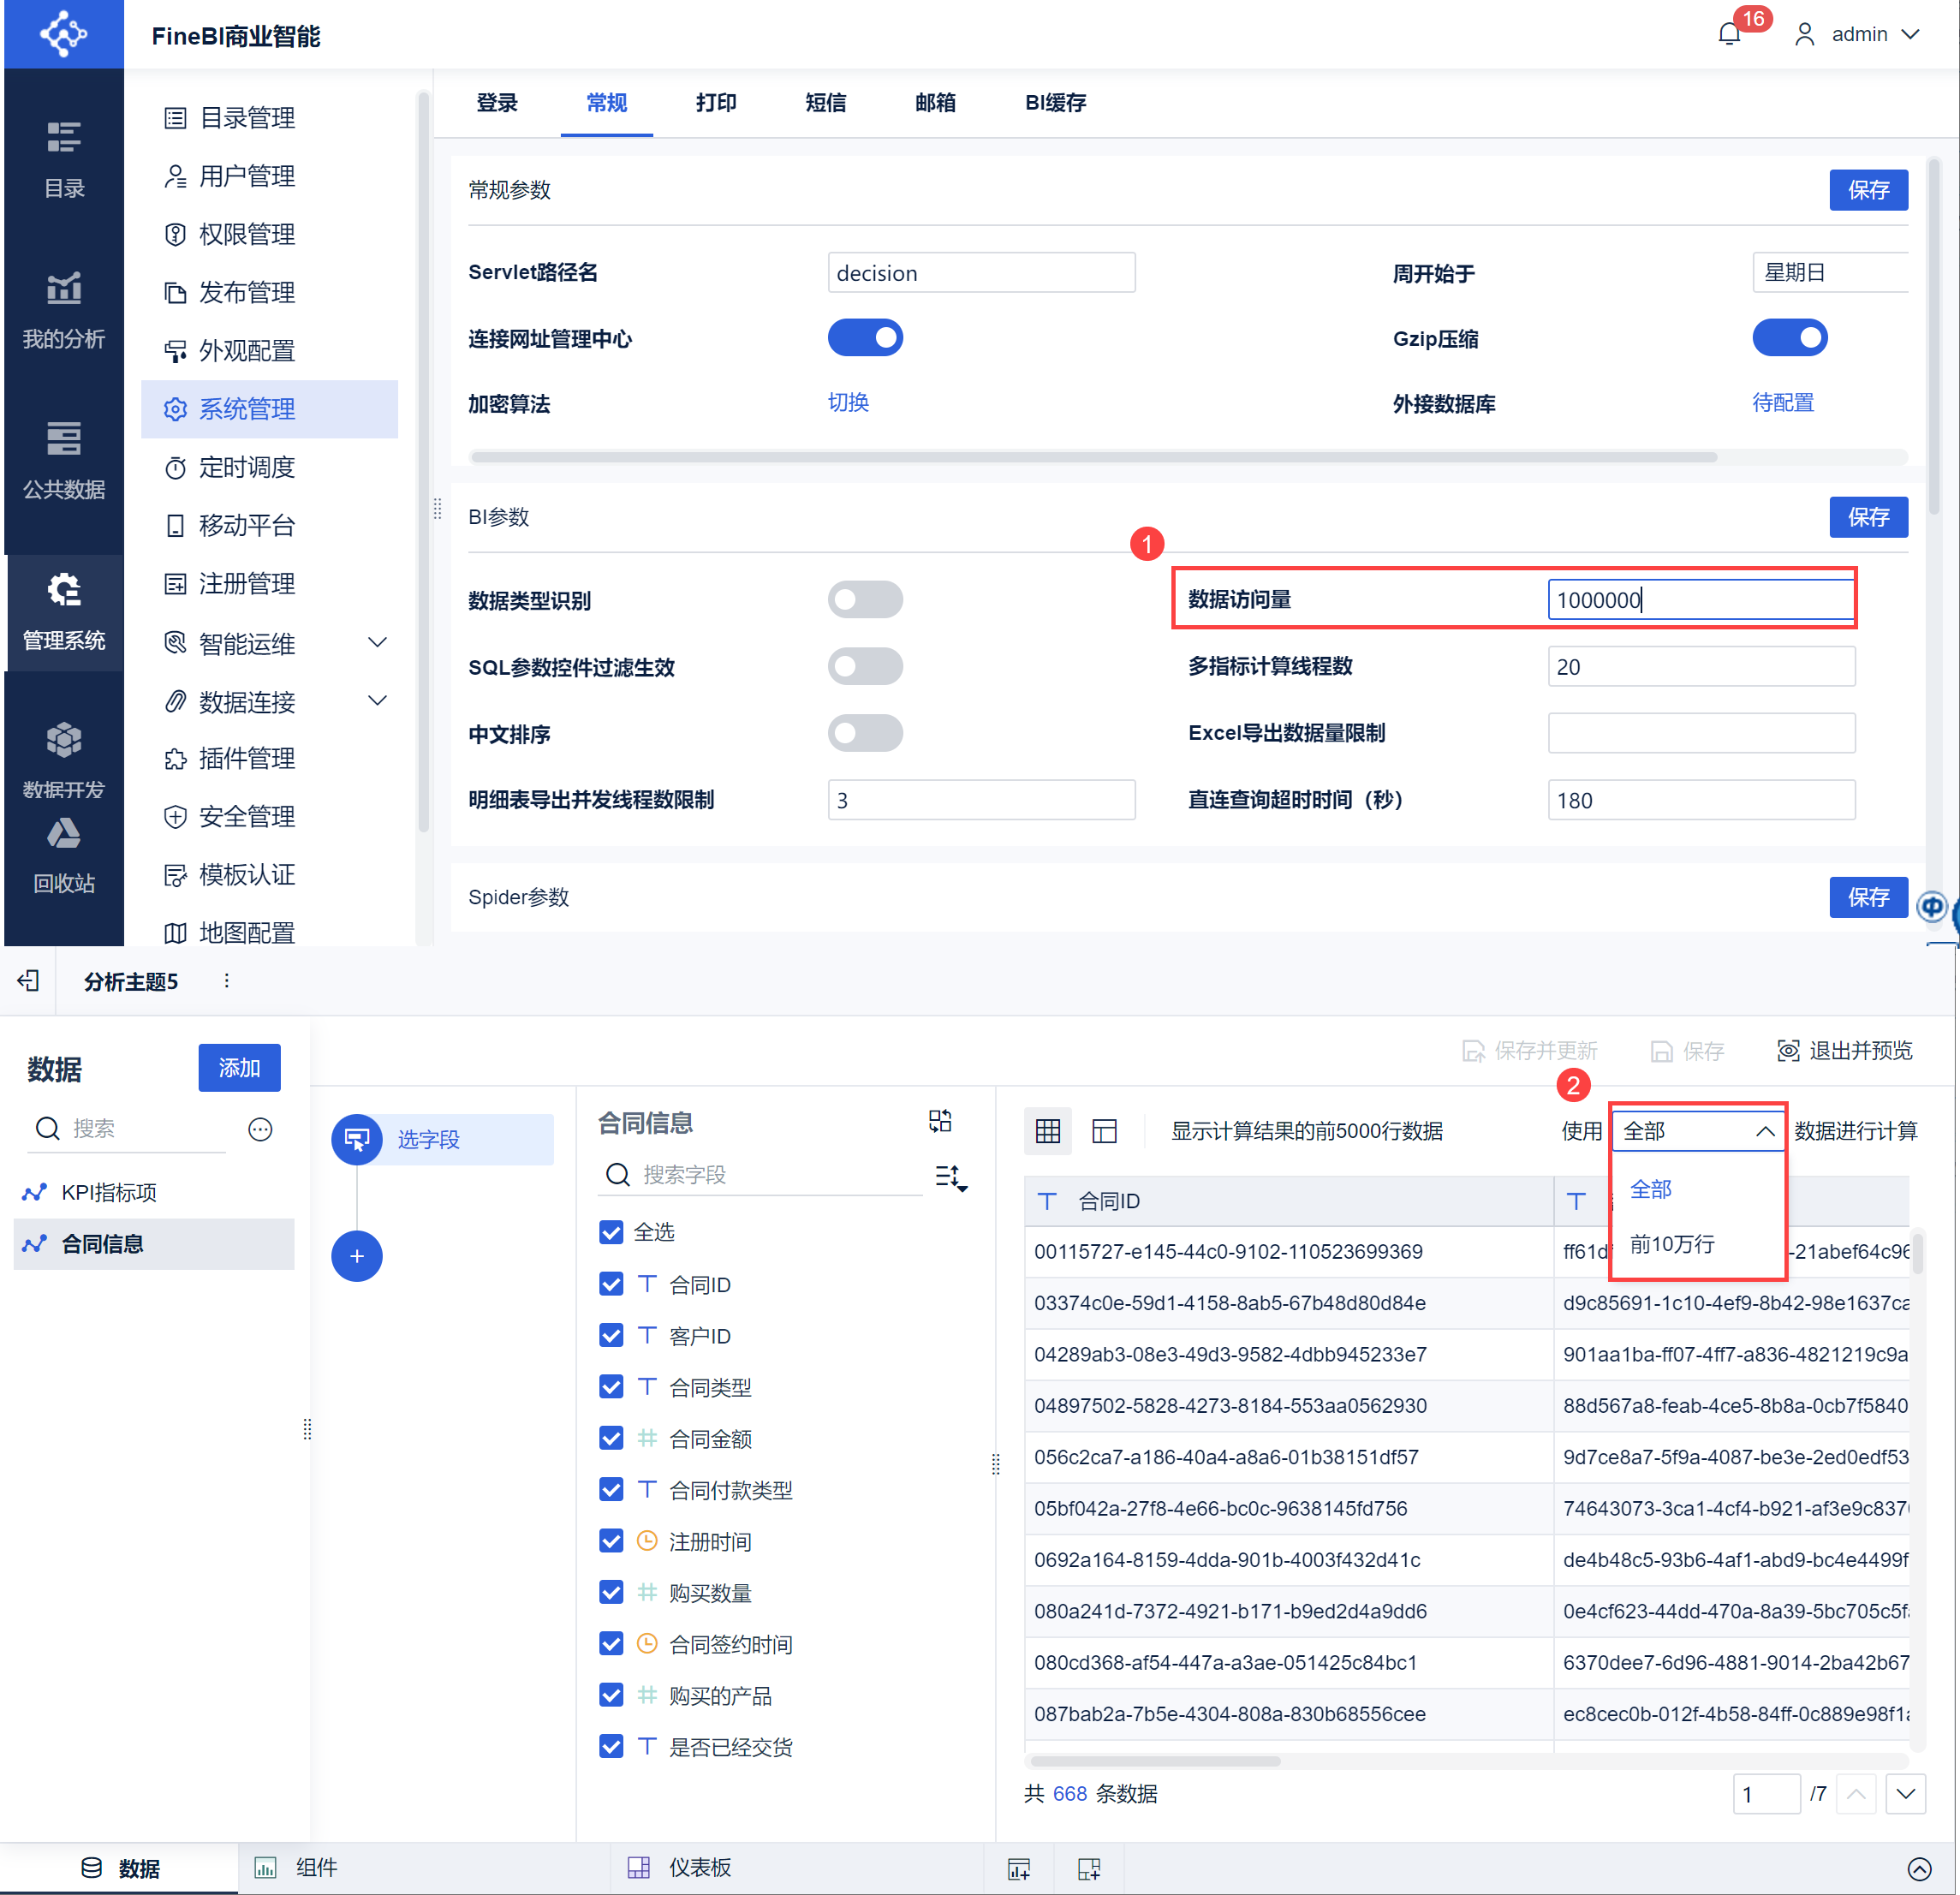Click the exit icon beside 分析主题5
Viewport: 1960px width, 1895px height.
point(29,981)
